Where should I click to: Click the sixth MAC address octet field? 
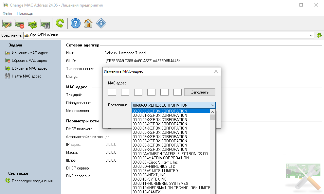[177, 92]
